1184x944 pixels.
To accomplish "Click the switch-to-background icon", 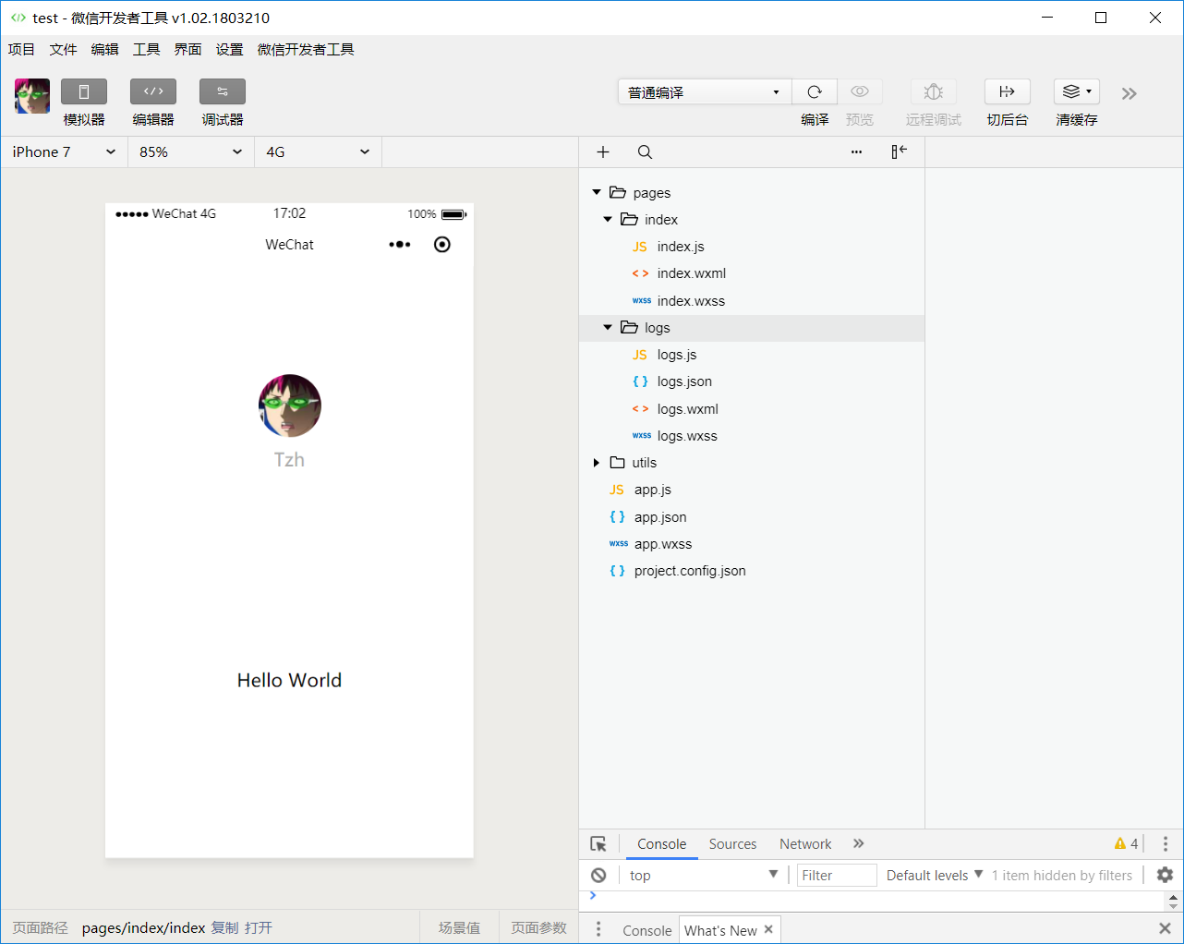I will pyautogui.click(x=1008, y=91).
